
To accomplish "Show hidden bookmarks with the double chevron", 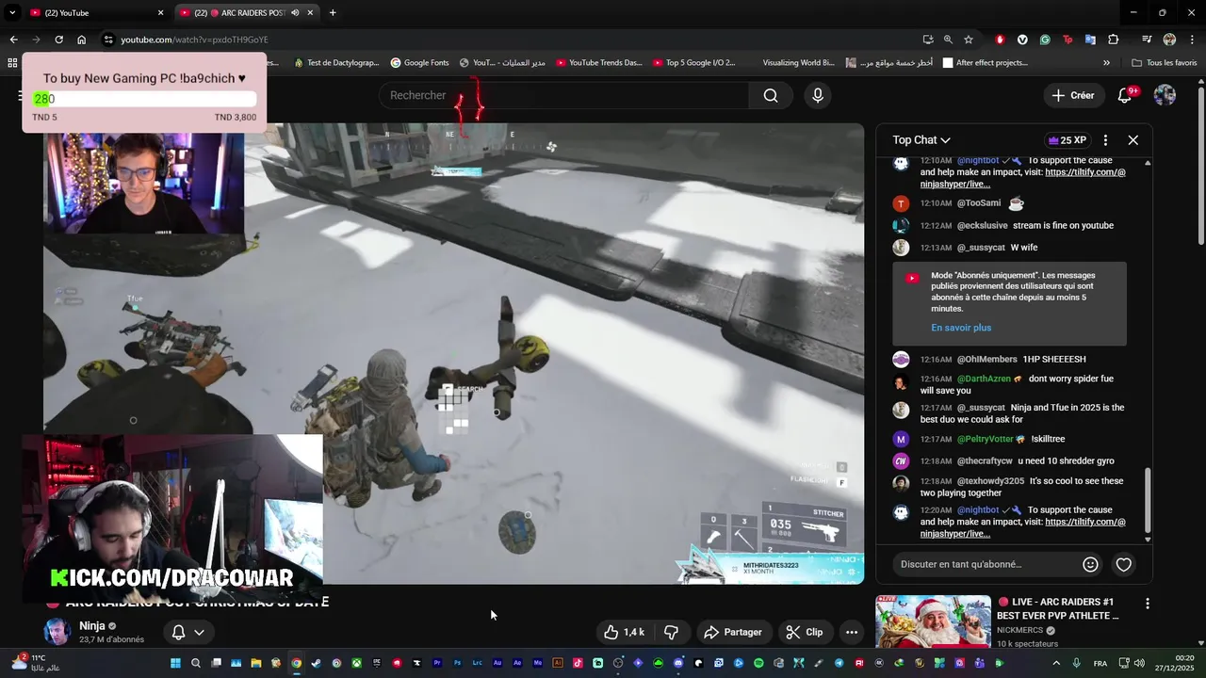I will point(1106,63).
